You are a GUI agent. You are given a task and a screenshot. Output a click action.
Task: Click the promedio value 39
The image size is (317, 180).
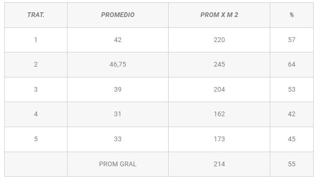coord(118,89)
